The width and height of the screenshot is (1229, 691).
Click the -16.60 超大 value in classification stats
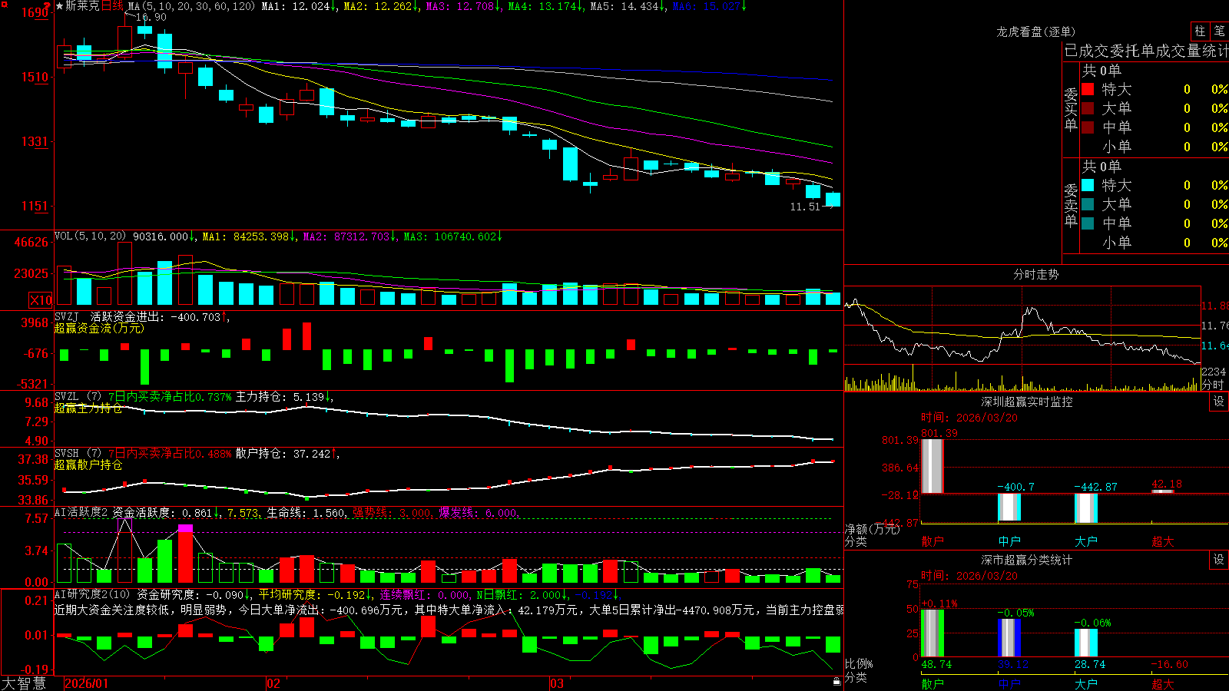tap(1170, 664)
